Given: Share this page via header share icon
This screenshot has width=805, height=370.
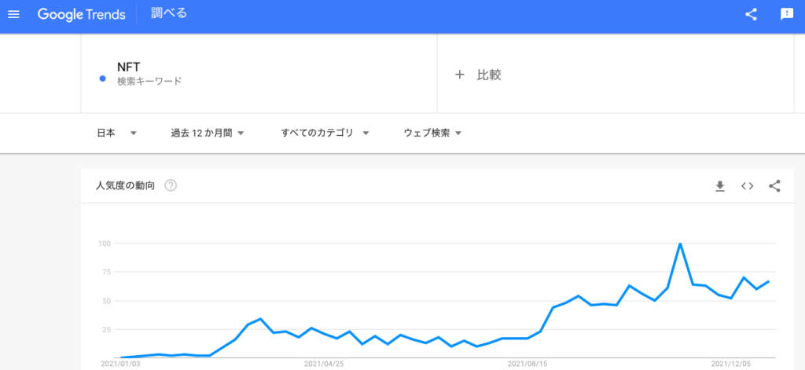Looking at the screenshot, I should pos(751,14).
